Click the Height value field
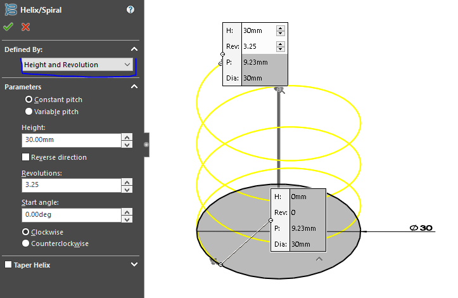This screenshot has width=458, height=298. pos(72,140)
